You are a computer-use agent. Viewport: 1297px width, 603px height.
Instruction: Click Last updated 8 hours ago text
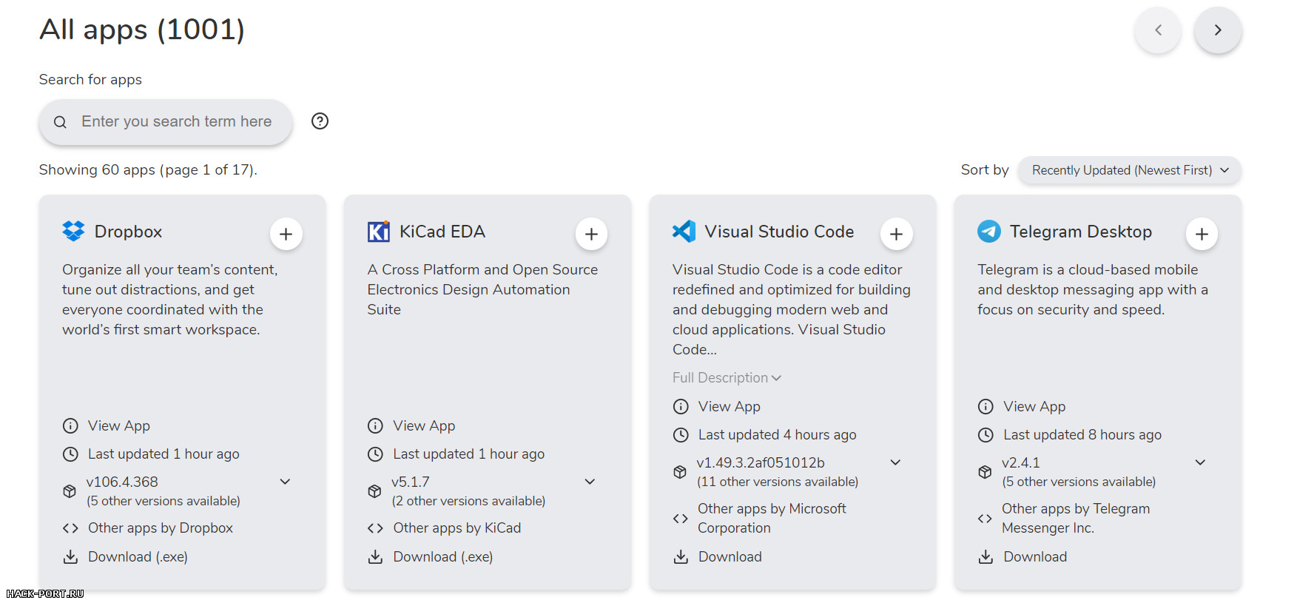click(x=1082, y=435)
